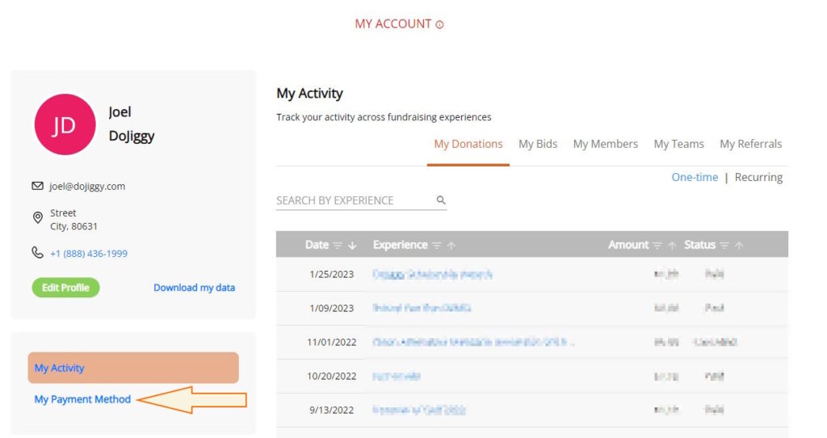The height and width of the screenshot is (438, 827).
Task: Switch to the My Donations tab
Action: click(468, 144)
